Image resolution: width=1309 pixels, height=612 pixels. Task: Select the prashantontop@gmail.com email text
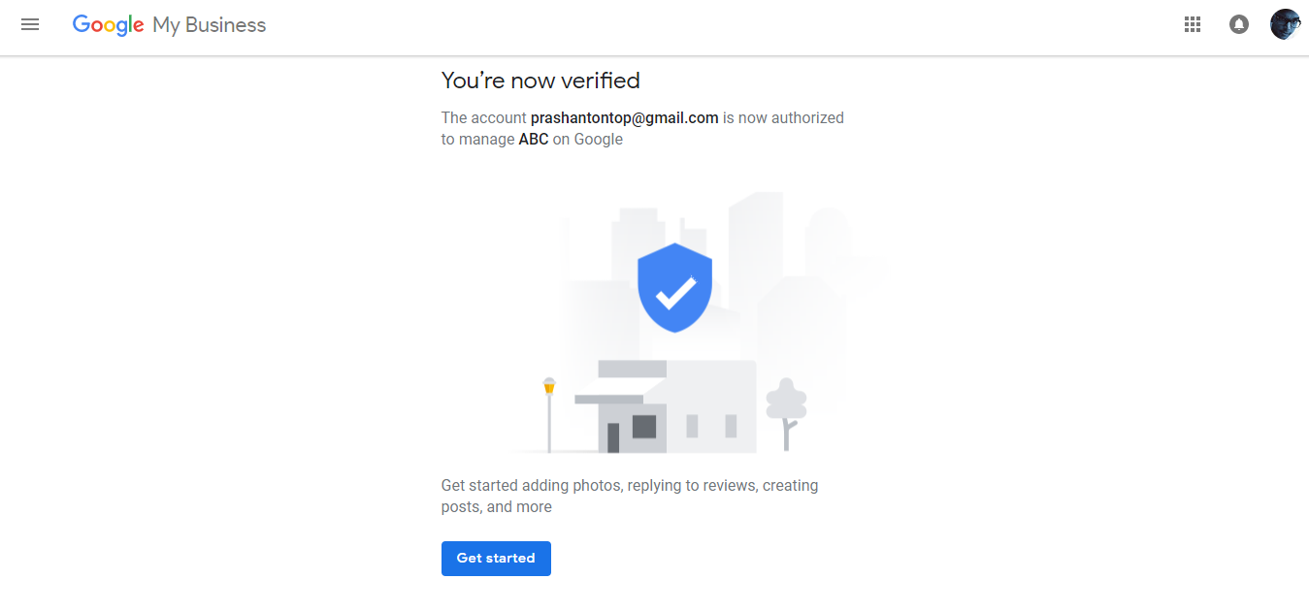click(x=624, y=118)
